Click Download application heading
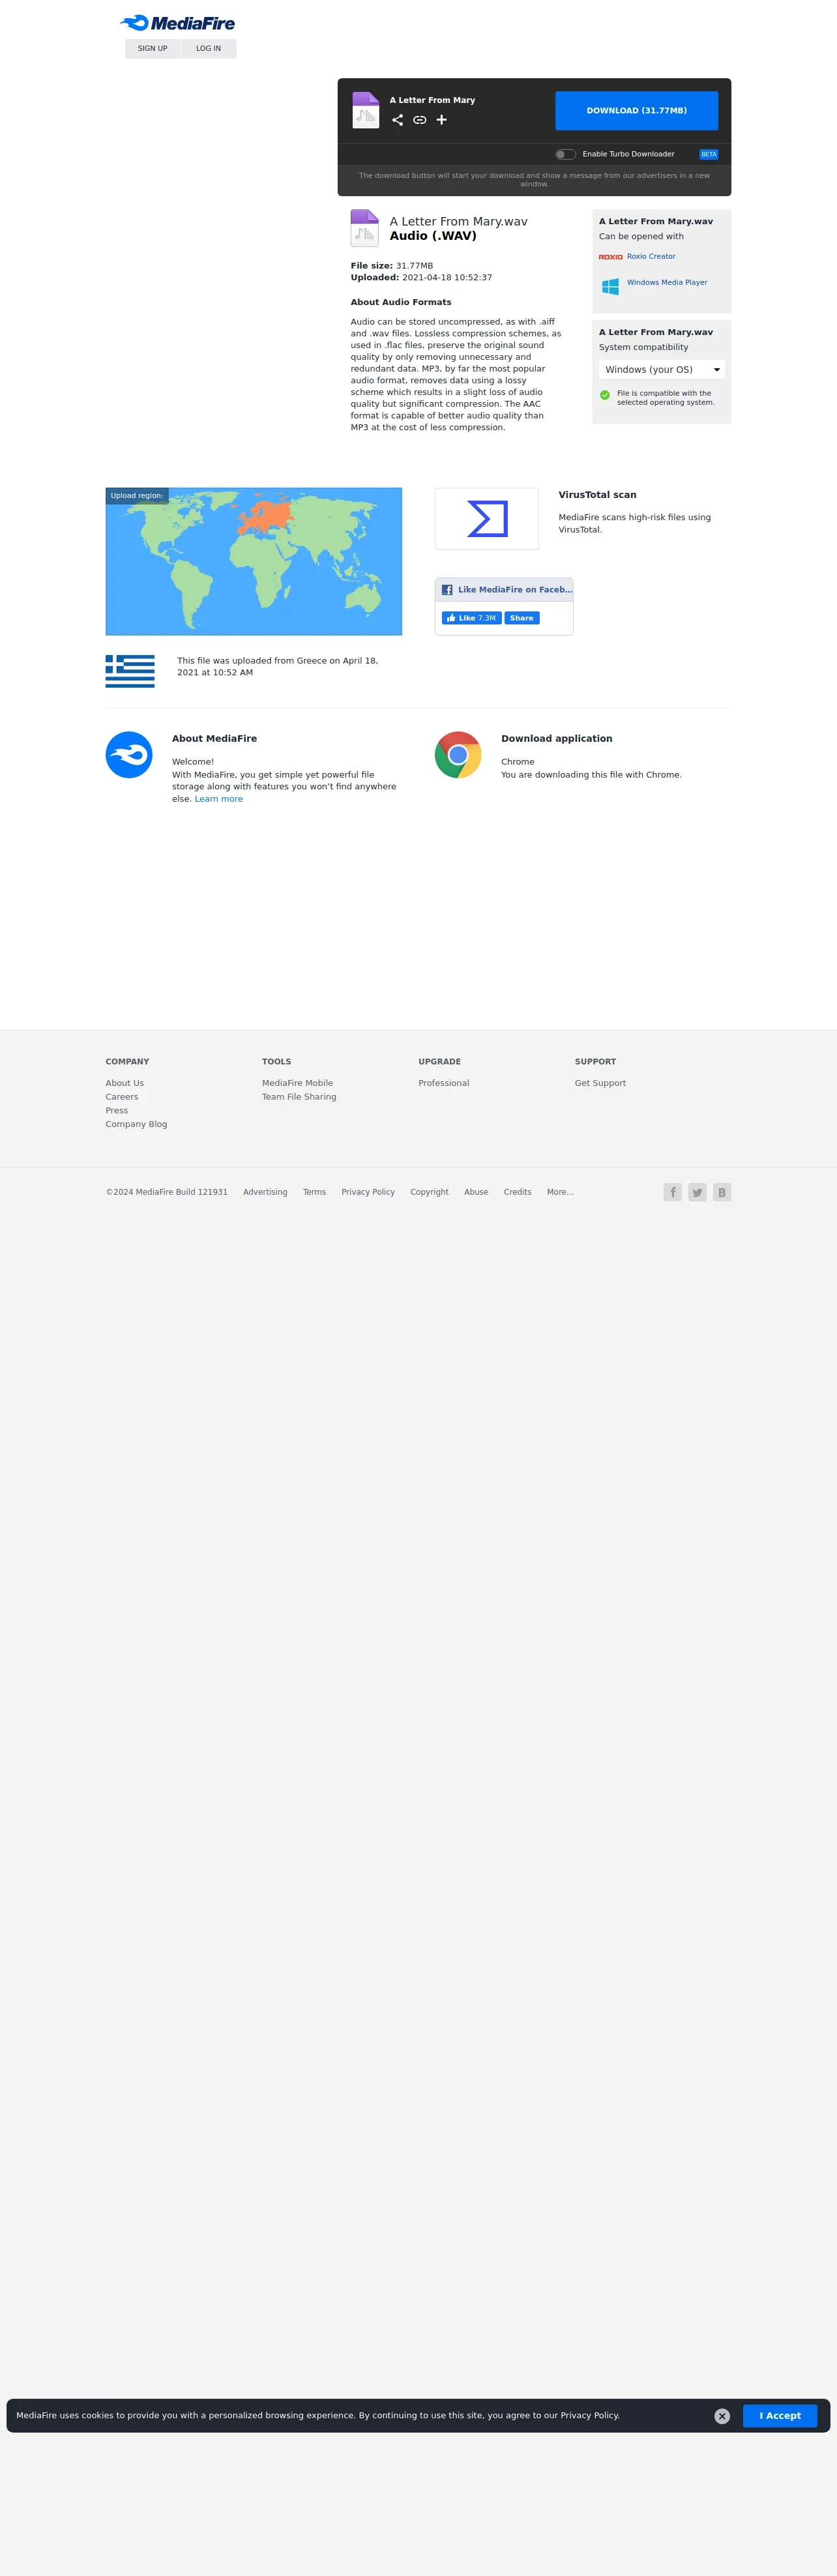837x2576 pixels. click(x=557, y=739)
